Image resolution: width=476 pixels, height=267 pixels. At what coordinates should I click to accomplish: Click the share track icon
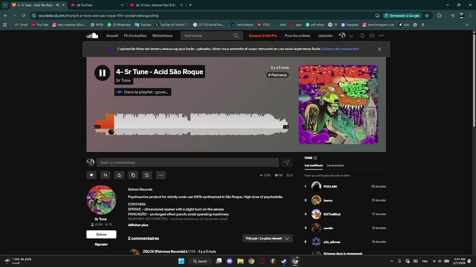119,175
